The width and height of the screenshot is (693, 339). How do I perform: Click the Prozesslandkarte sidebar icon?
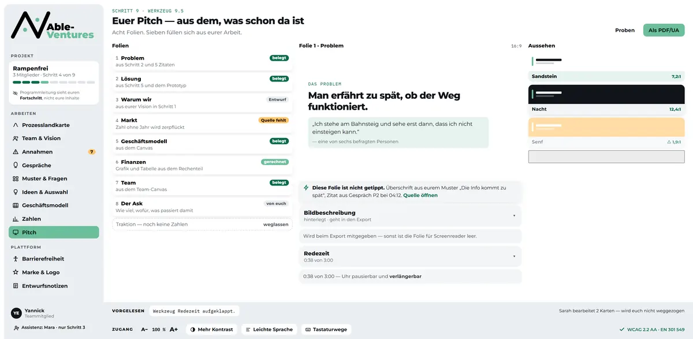(16, 125)
